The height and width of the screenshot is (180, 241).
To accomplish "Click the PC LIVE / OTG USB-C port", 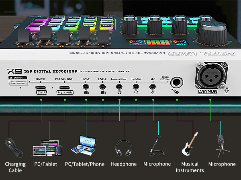I will click(x=65, y=88).
